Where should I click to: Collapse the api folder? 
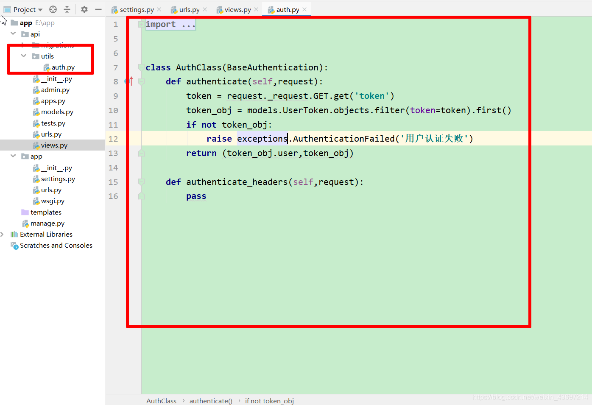tap(13, 34)
